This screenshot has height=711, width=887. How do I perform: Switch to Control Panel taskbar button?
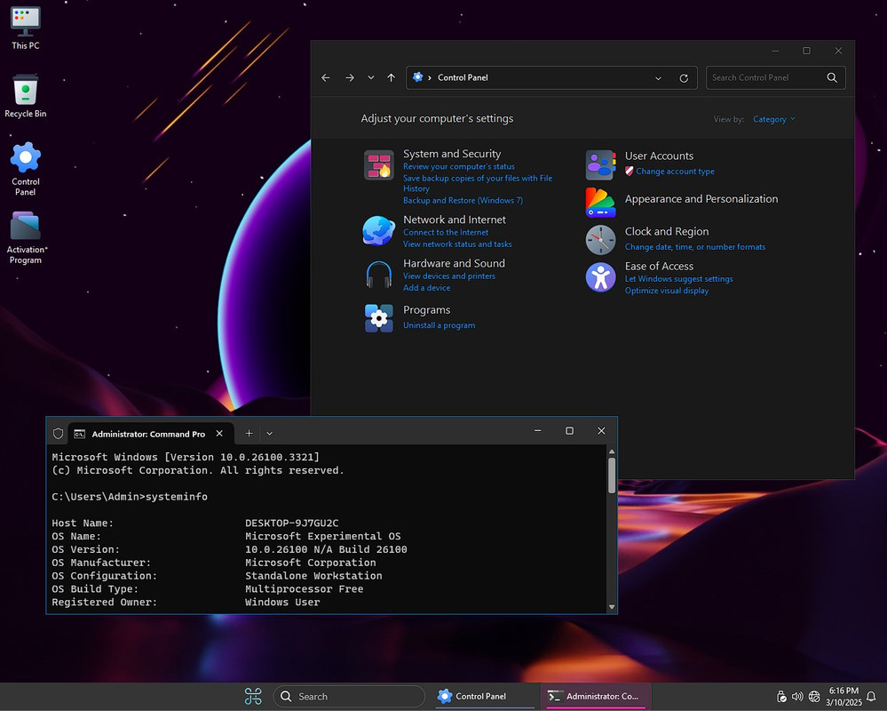pos(486,696)
